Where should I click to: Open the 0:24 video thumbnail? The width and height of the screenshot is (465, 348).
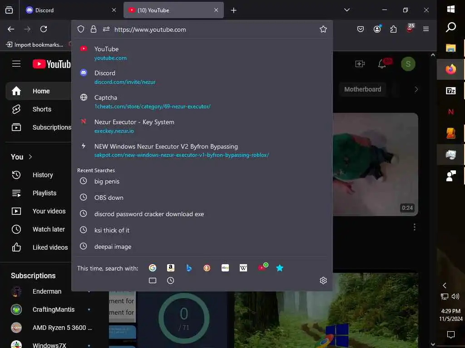click(376, 164)
